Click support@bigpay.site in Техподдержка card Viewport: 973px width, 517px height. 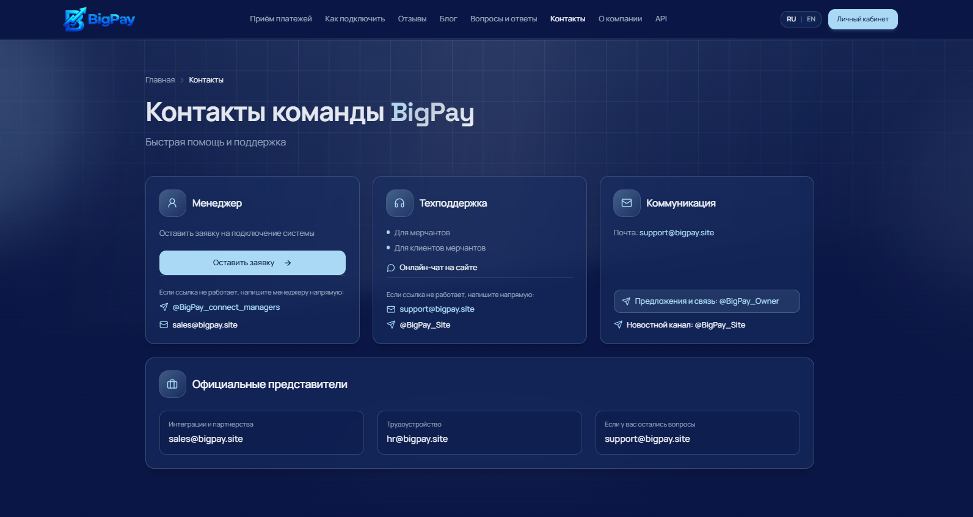437,309
